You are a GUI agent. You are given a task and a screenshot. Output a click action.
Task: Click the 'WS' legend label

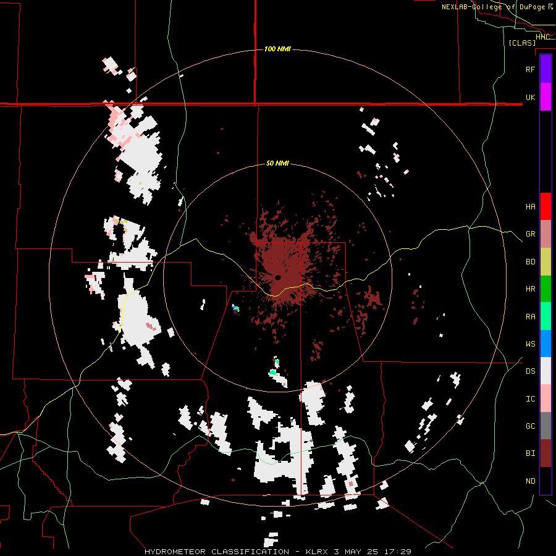[530, 344]
